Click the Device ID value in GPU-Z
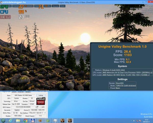Viewport: 153px width, 123px height. [x=38, y=110]
